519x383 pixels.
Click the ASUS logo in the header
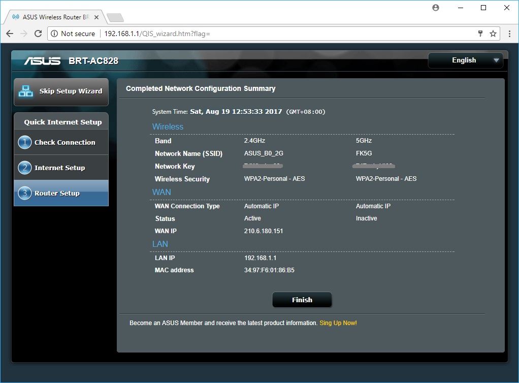(x=43, y=61)
